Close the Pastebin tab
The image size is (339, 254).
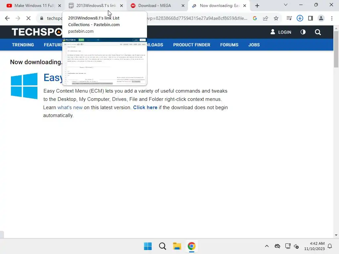pos(121,6)
